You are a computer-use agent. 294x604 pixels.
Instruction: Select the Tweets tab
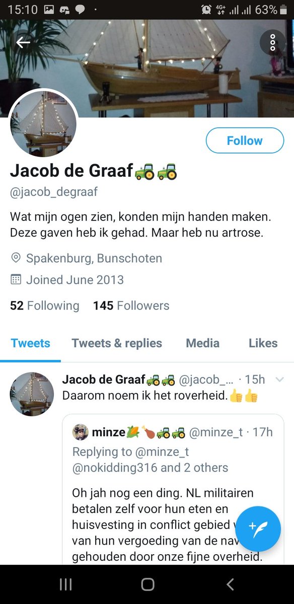[31, 343]
